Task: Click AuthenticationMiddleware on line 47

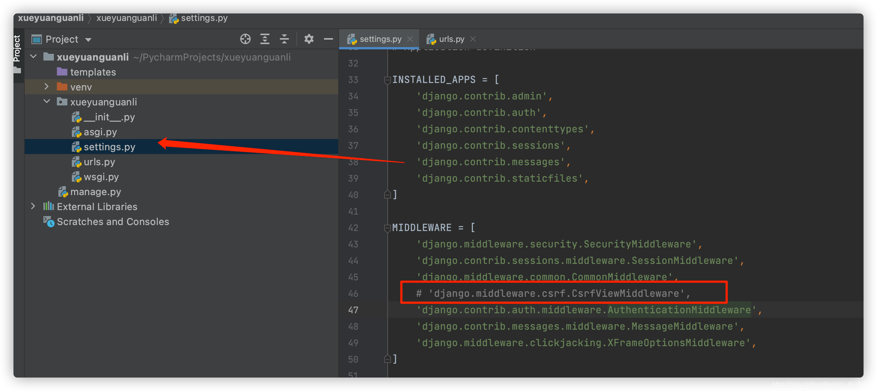Action: pos(679,310)
